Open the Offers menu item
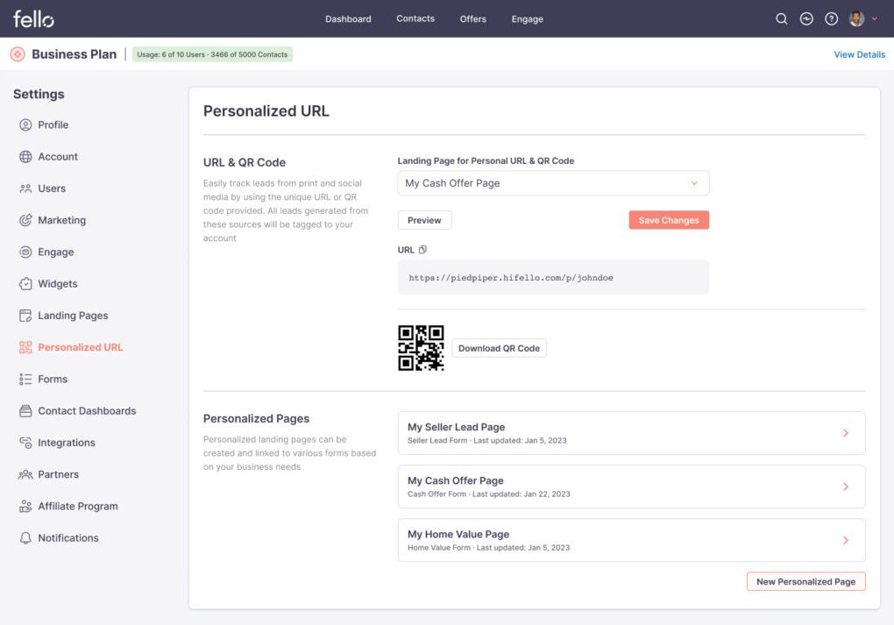894x625 pixels. [x=472, y=18]
